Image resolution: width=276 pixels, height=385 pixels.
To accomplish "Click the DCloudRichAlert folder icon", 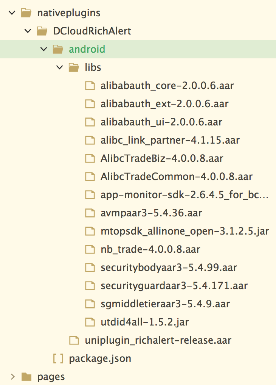I will click(x=42, y=31).
